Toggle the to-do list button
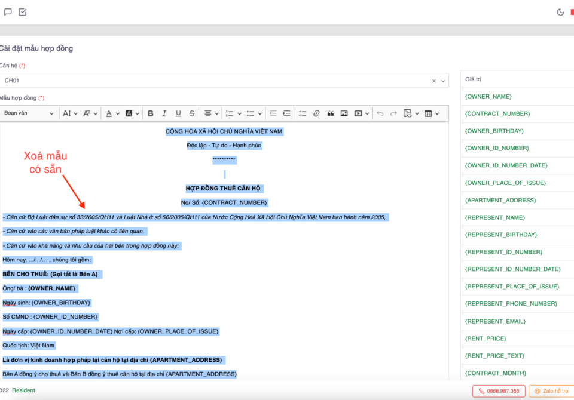The image size is (574, 400). point(303,113)
